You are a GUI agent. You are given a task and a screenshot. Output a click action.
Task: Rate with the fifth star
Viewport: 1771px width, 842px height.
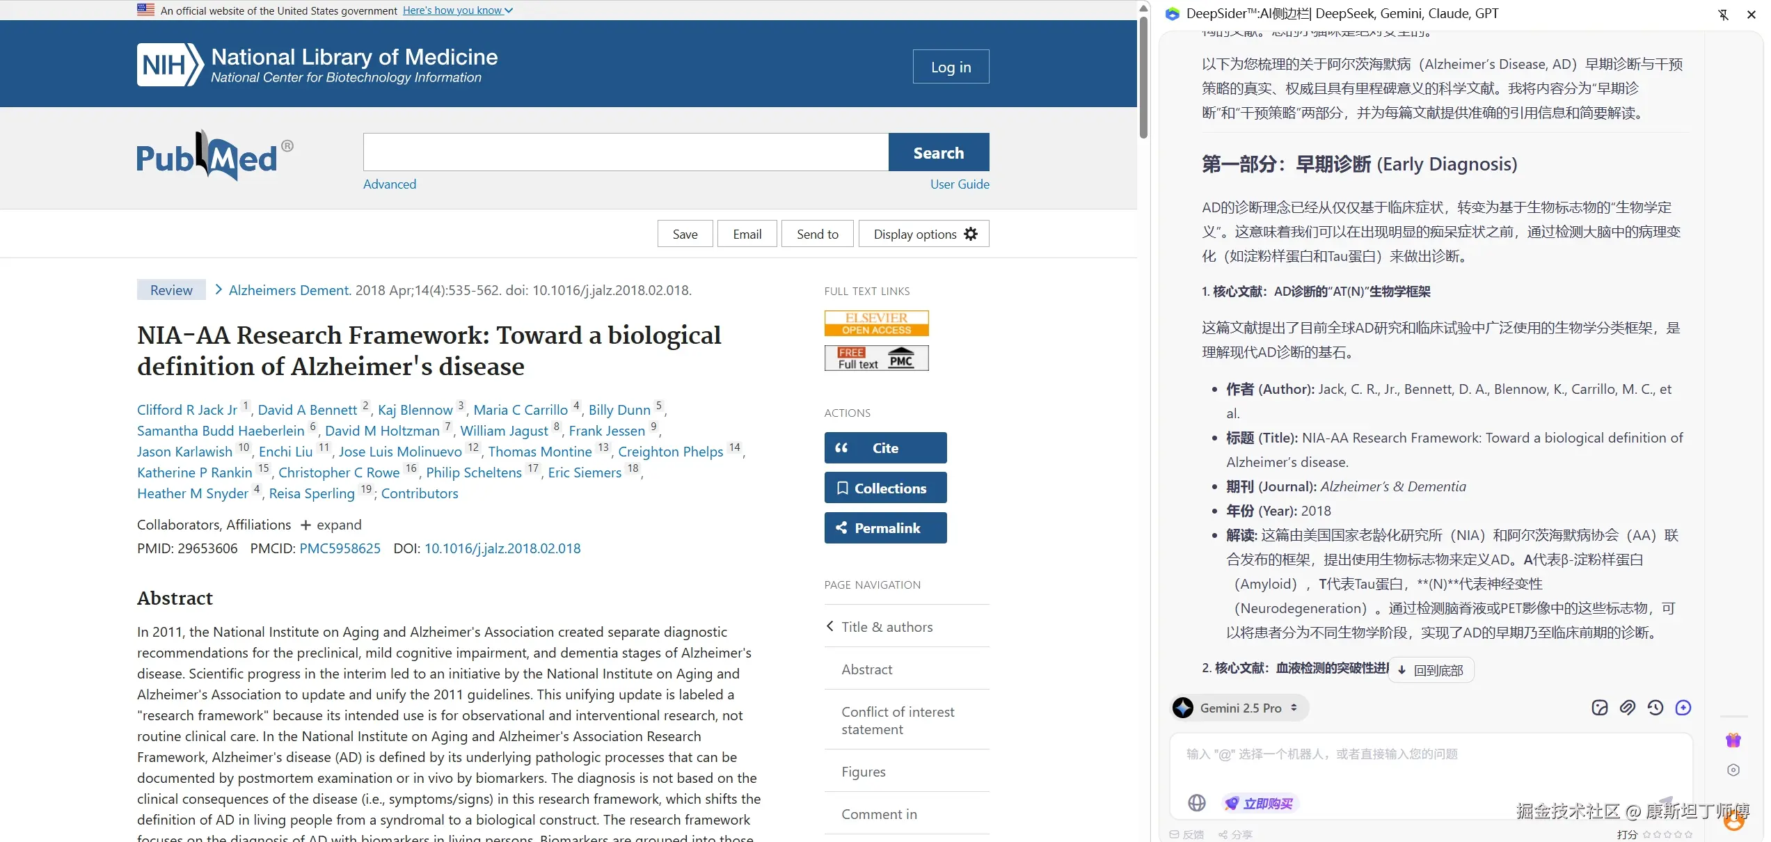(1688, 834)
